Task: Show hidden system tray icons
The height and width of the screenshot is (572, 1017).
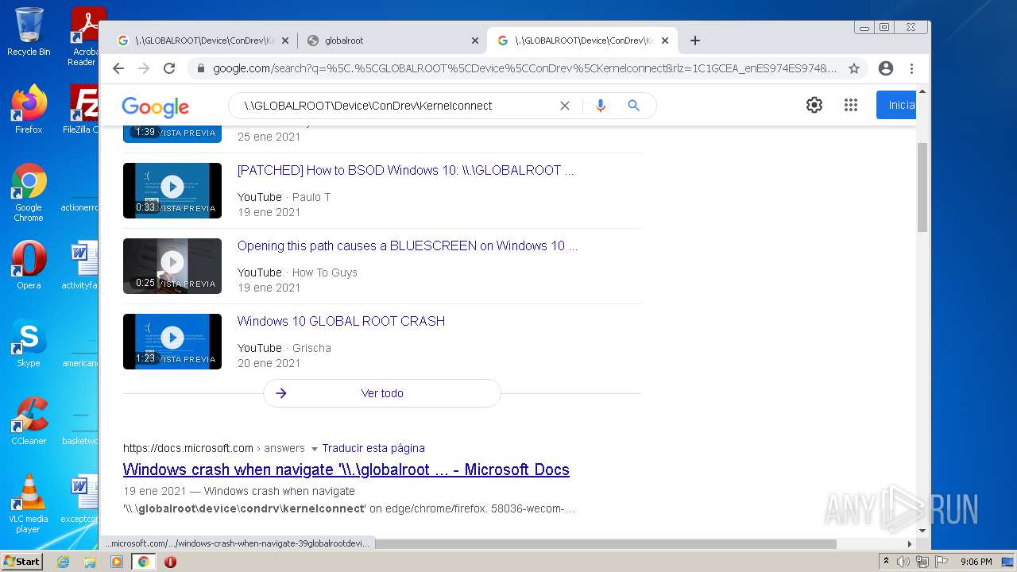Action: tap(886, 562)
